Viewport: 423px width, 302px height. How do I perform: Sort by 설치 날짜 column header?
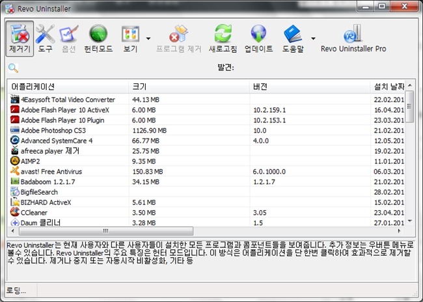click(x=388, y=87)
